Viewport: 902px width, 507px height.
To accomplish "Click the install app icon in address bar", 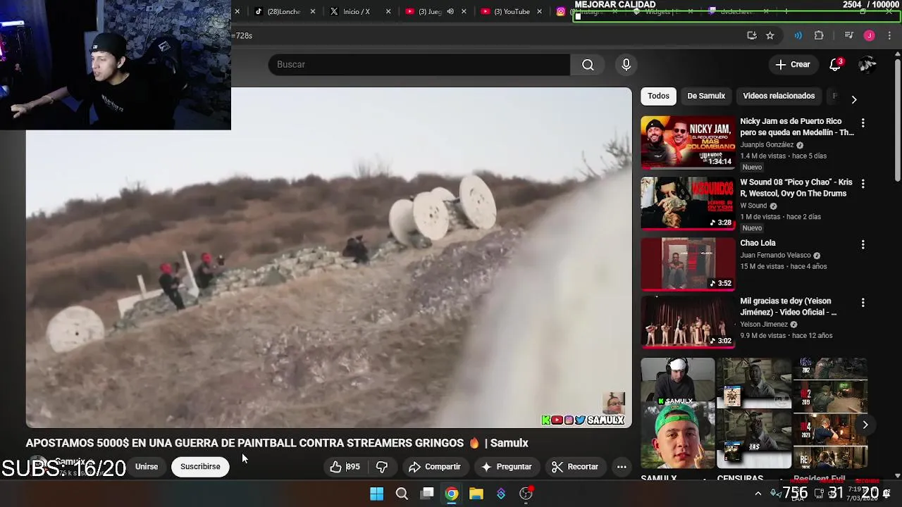I will pyautogui.click(x=752, y=35).
